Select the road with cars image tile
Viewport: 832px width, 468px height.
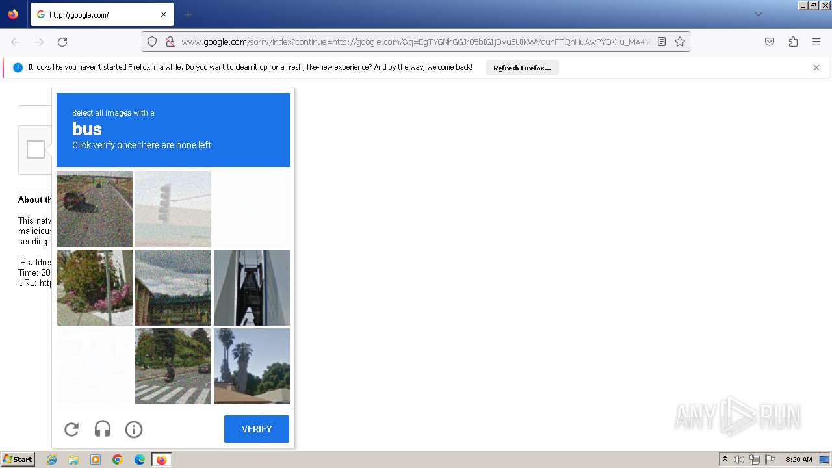pyautogui.click(x=94, y=209)
